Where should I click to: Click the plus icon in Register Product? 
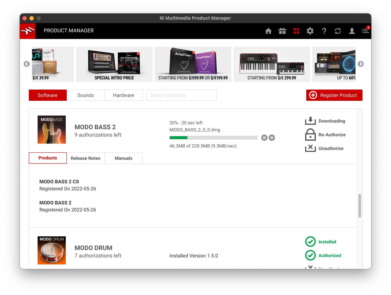click(x=313, y=95)
